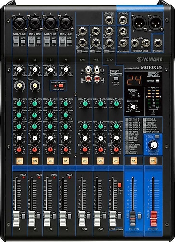Enable PFL on the FX RTN channel
The width and height of the screenshot is (175, 242).
tap(139, 216)
